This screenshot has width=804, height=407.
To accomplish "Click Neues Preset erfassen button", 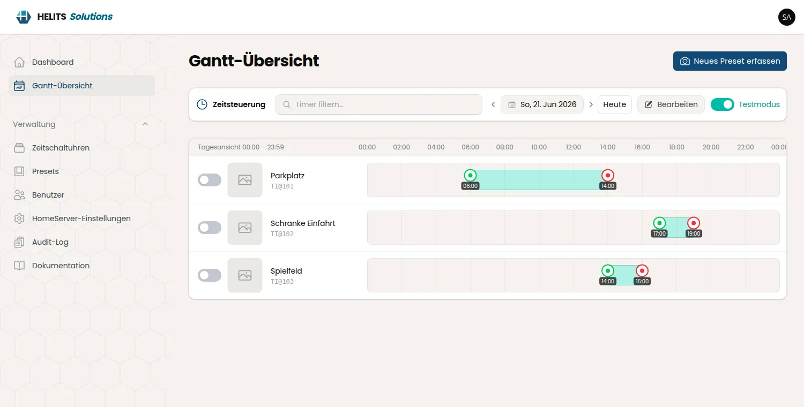I will (730, 61).
